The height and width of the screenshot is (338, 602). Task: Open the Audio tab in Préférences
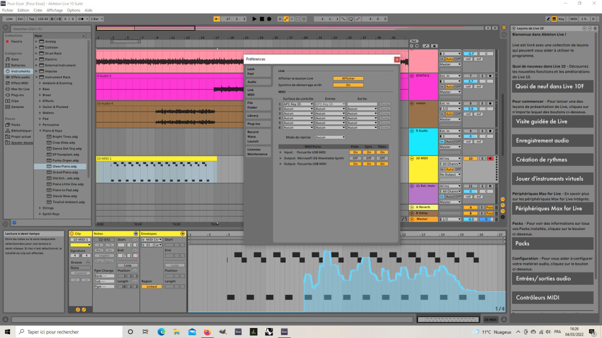[x=258, y=82]
